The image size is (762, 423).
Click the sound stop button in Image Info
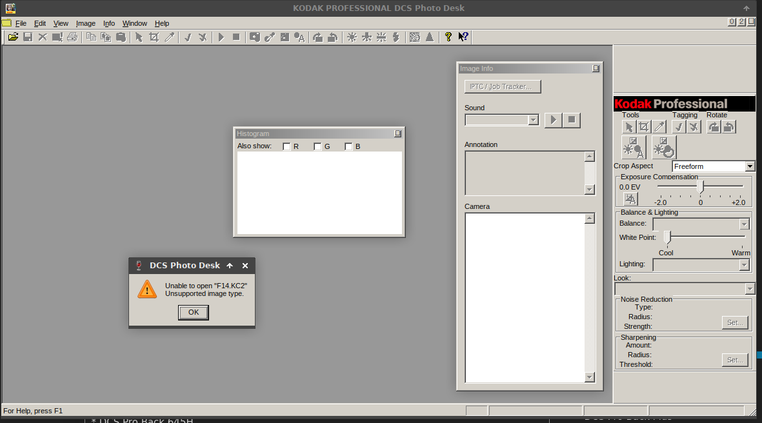tap(572, 120)
